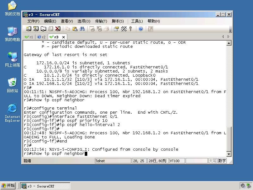Click 'ip ospf hello-interval 2' command line
Viewport: 253px width, 190px height.
[x=72, y=125]
